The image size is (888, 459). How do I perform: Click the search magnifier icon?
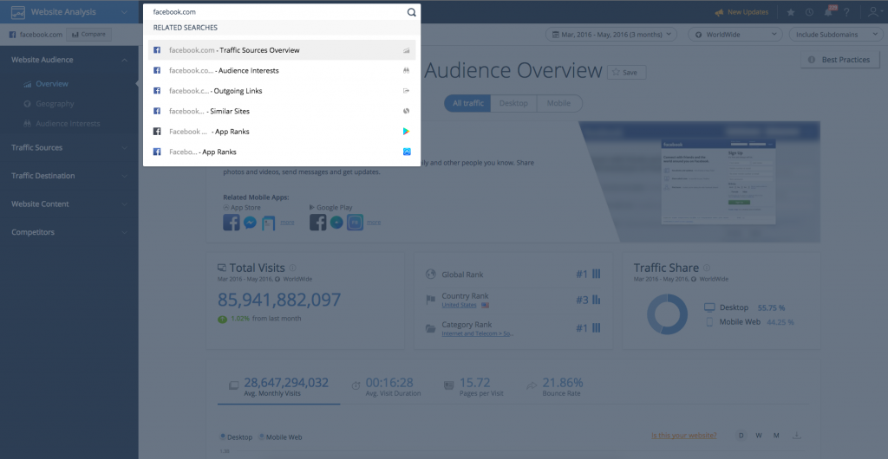[x=412, y=12]
